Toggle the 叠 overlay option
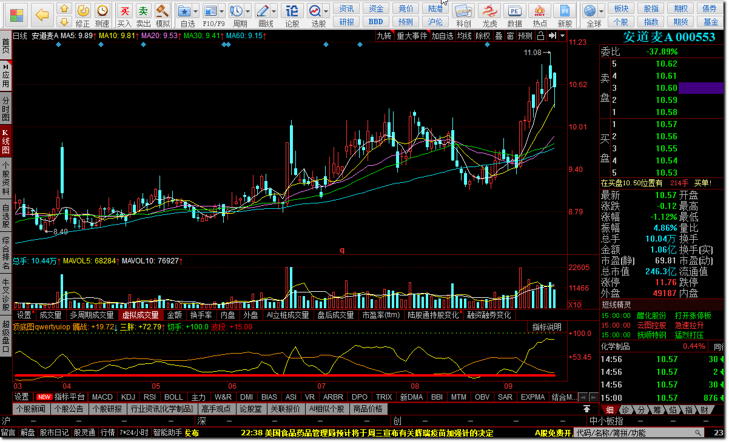729x442 pixels. (x=499, y=36)
